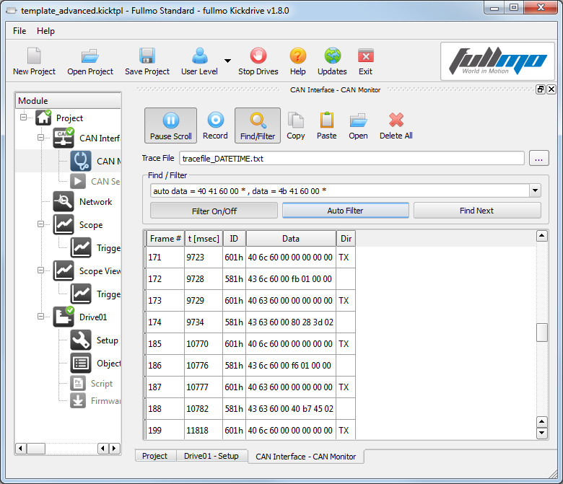The image size is (563, 484).
Task: Toggle Filter On/Off button
Action: pyautogui.click(x=214, y=211)
